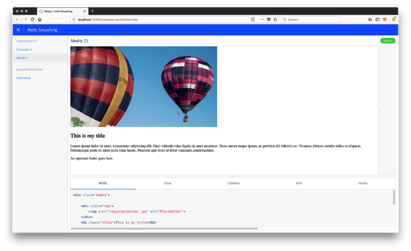Click the Media component title

76,41
